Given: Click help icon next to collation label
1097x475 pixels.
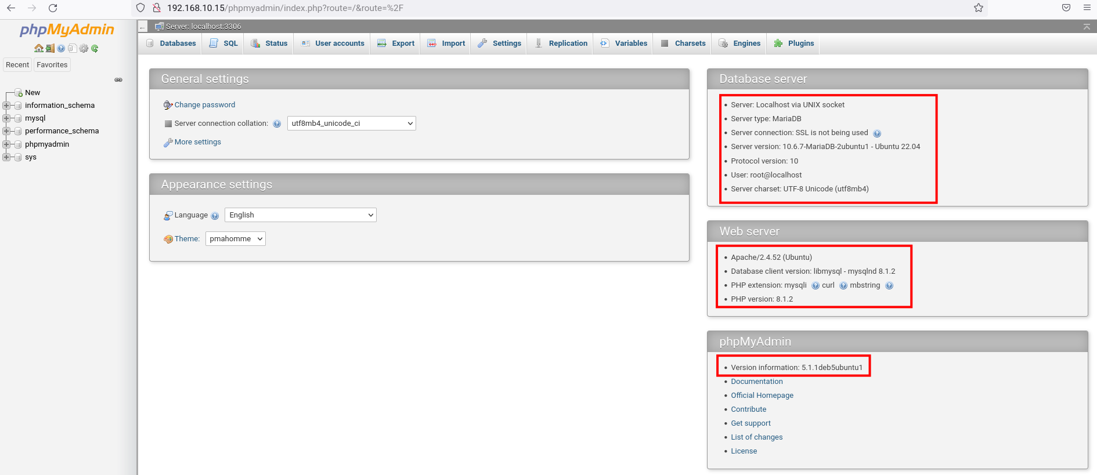Looking at the screenshot, I should [277, 124].
